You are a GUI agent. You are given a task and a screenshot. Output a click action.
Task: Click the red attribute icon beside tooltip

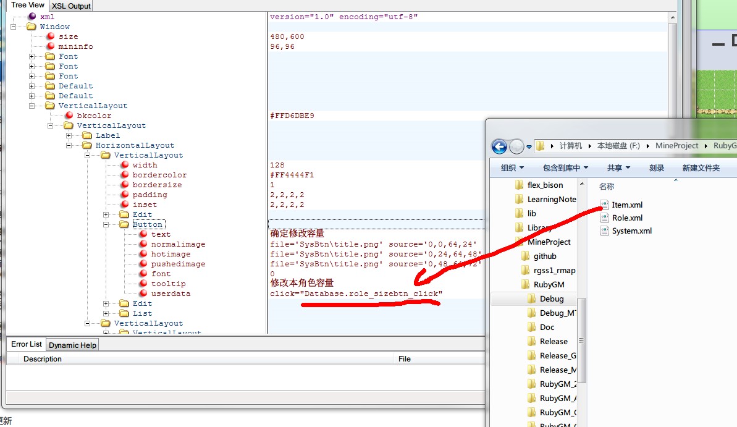pyautogui.click(x=143, y=283)
